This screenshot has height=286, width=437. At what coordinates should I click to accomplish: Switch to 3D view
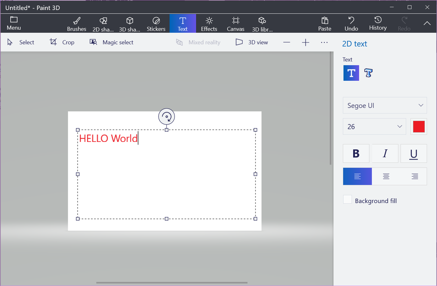251,42
